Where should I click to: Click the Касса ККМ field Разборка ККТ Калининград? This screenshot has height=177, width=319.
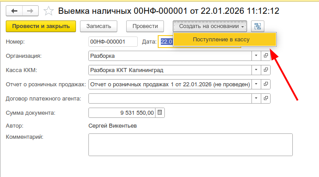(x=170, y=70)
